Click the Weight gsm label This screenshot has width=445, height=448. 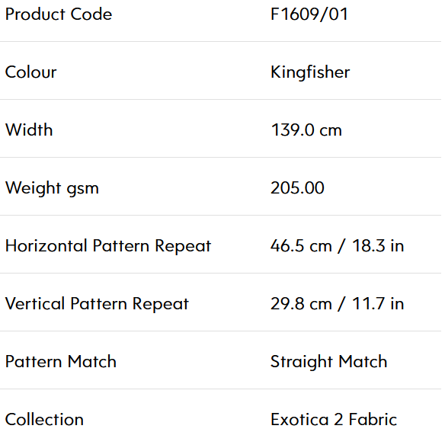click(52, 189)
